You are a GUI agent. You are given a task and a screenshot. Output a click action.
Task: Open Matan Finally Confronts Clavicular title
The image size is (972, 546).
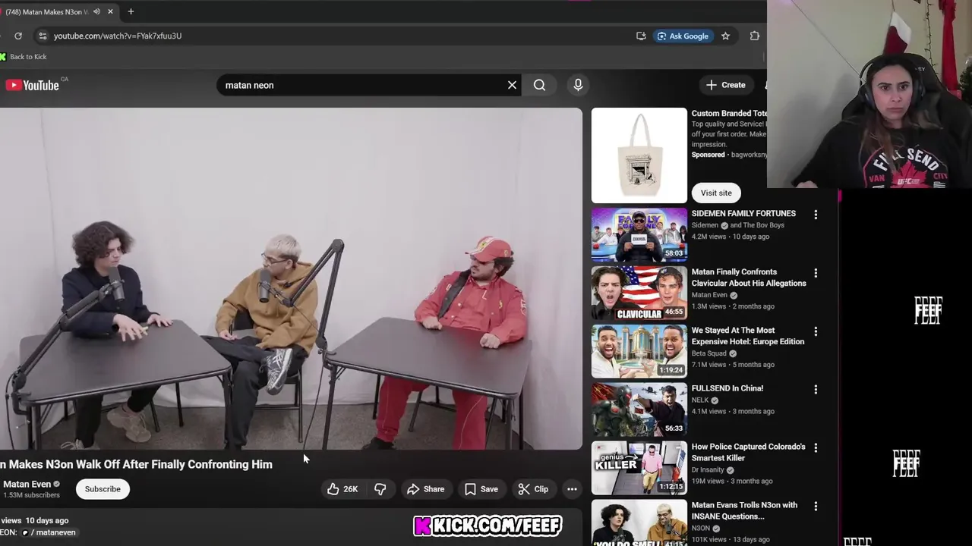(x=749, y=278)
